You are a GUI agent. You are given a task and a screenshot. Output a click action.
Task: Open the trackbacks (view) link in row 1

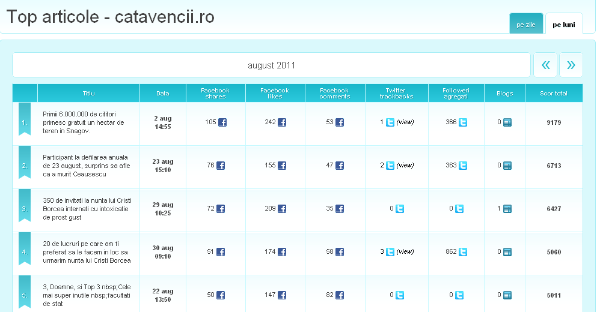405,122
